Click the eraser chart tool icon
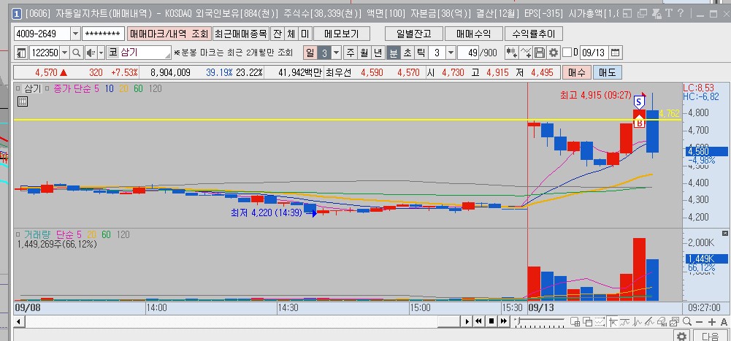The image size is (731, 341). (662, 321)
